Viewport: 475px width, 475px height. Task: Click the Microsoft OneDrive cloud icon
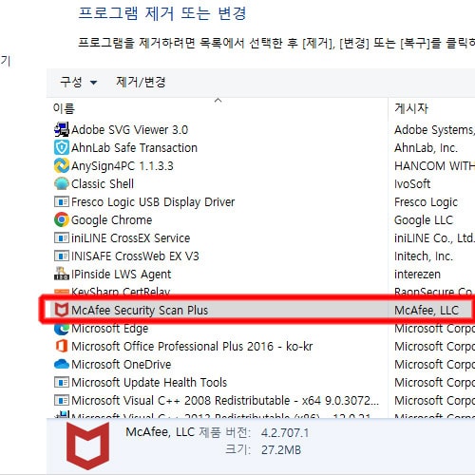[62, 364]
